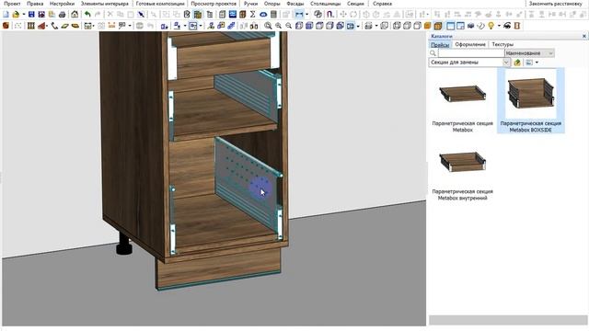Click the brown cabinet icon in second toolbar
The height and width of the screenshot is (331, 589).
tap(6, 26)
